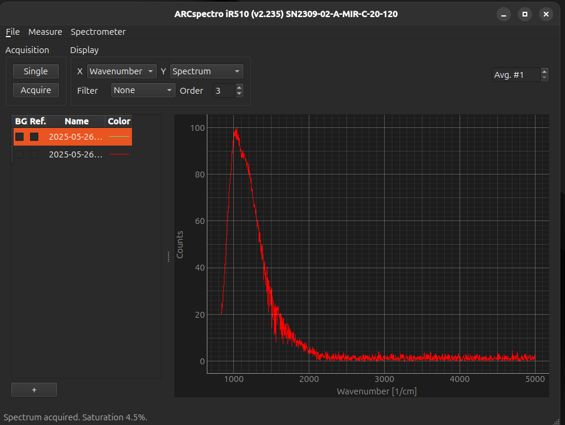Toggle BG checkbox of the highlighted spectrum
The image size is (565, 425).
point(20,137)
